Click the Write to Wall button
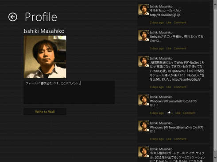This screenshot has width=217, height=162. pos(45,112)
